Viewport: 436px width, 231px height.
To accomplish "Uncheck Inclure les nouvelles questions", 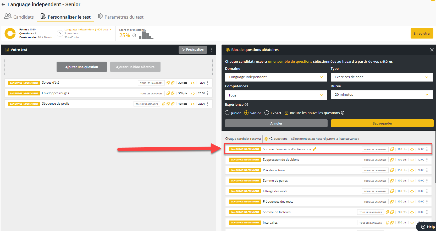I will (286, 113).
